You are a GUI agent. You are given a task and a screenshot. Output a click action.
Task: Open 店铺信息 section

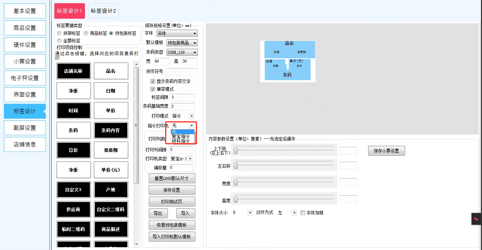pos(25,144)
